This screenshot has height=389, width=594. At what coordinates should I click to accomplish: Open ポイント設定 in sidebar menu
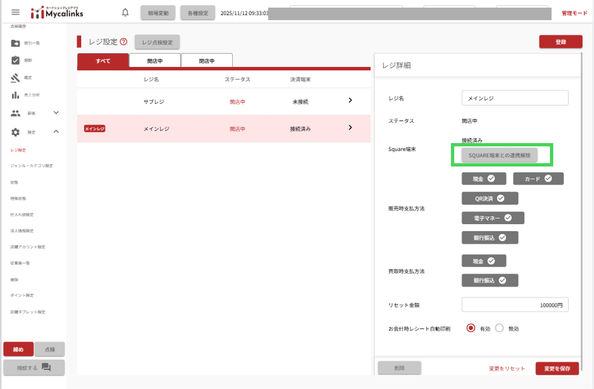click(x=22, y=295)
